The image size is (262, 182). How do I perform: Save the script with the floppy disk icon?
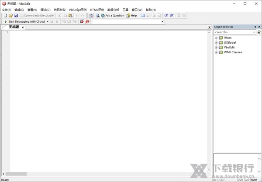coord(16,15)
